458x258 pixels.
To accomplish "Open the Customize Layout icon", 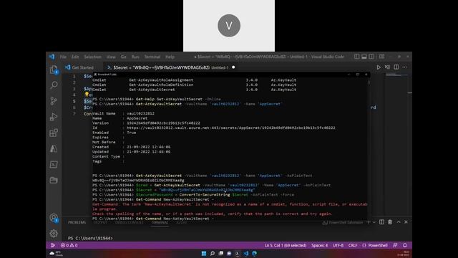I will pos(381,57).
